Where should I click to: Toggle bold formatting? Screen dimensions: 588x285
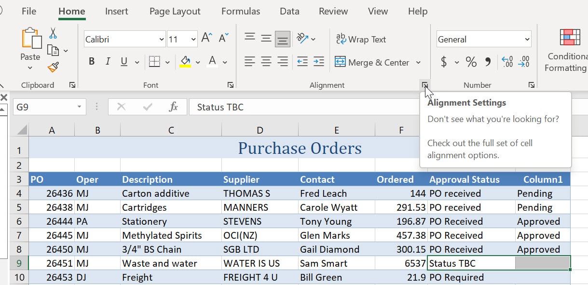[91, 62]
